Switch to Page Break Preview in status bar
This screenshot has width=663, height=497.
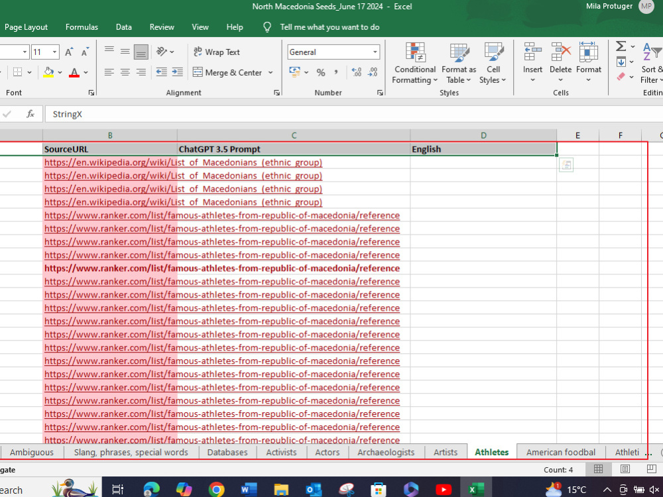click(651, 469)
